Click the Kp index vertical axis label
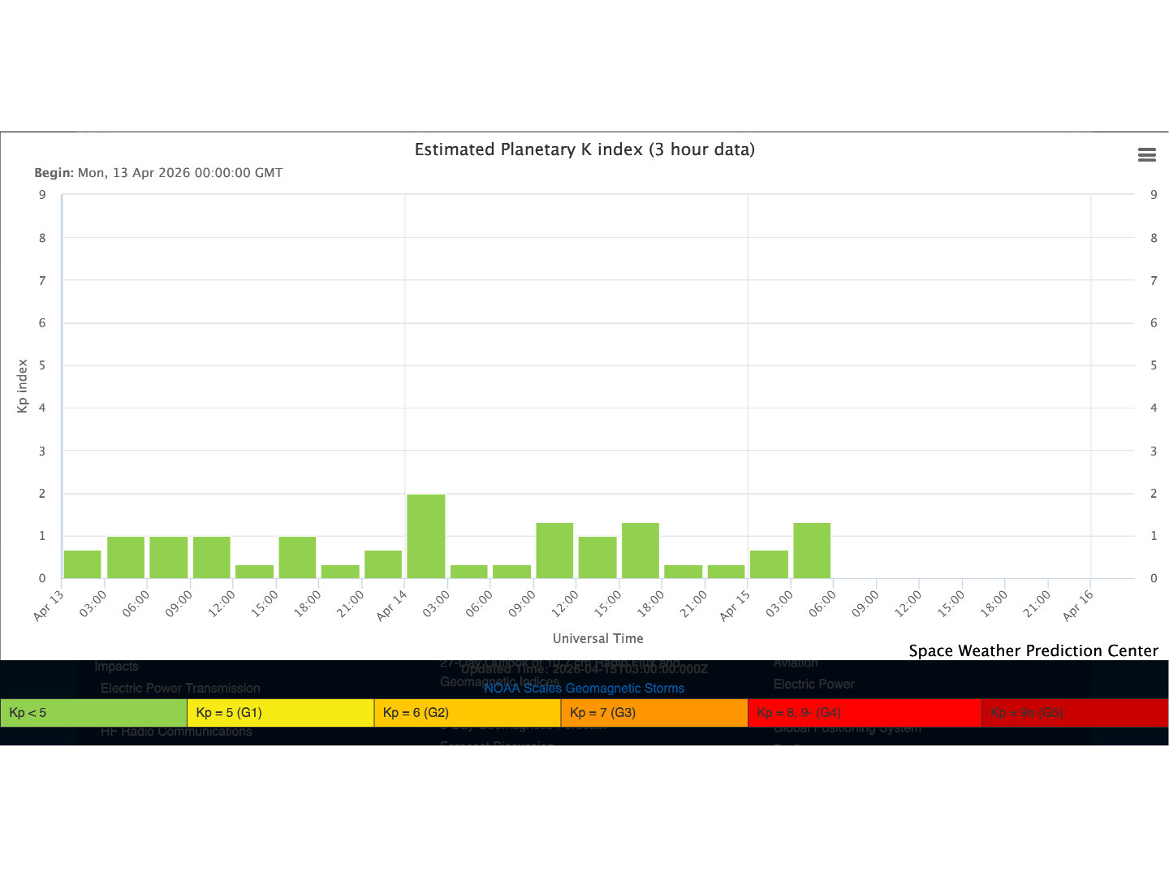1169x877 pixels. click(x=23, y=386)
